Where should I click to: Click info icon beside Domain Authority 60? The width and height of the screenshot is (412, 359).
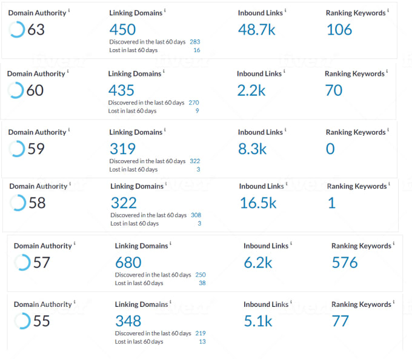click(x=68, y=72)
